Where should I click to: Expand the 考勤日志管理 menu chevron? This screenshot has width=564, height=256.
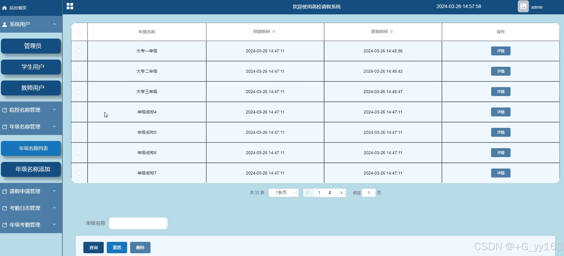tap(54, 208)
